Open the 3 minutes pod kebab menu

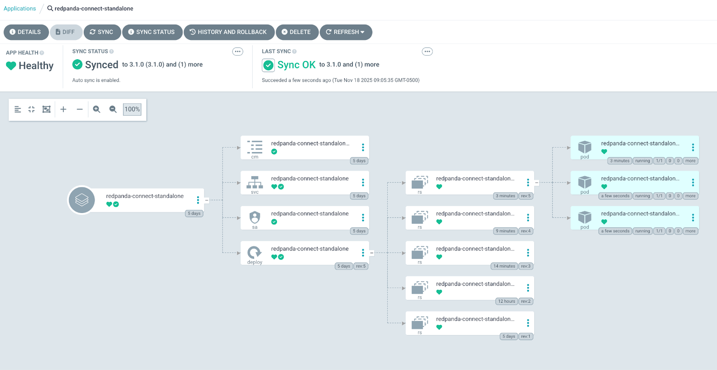tap(693, 148)
